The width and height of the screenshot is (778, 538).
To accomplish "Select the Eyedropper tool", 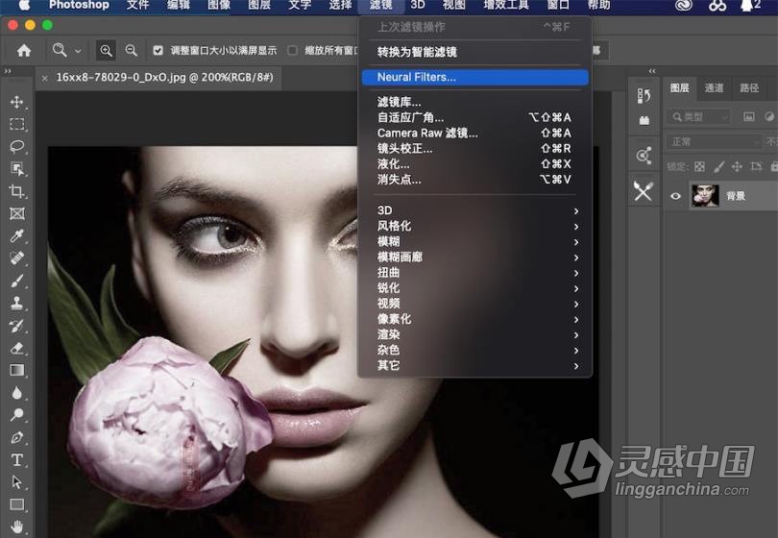I will point(17,235).
